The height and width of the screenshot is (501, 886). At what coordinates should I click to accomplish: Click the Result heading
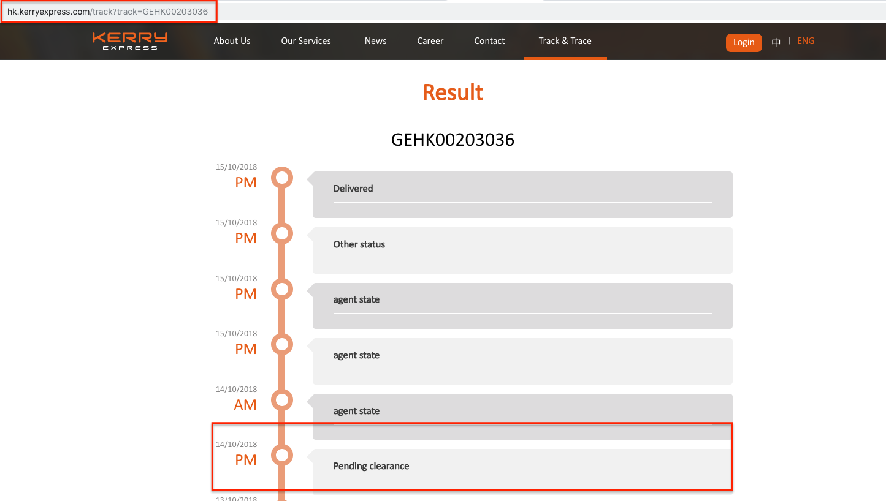(x=453, y=92)
